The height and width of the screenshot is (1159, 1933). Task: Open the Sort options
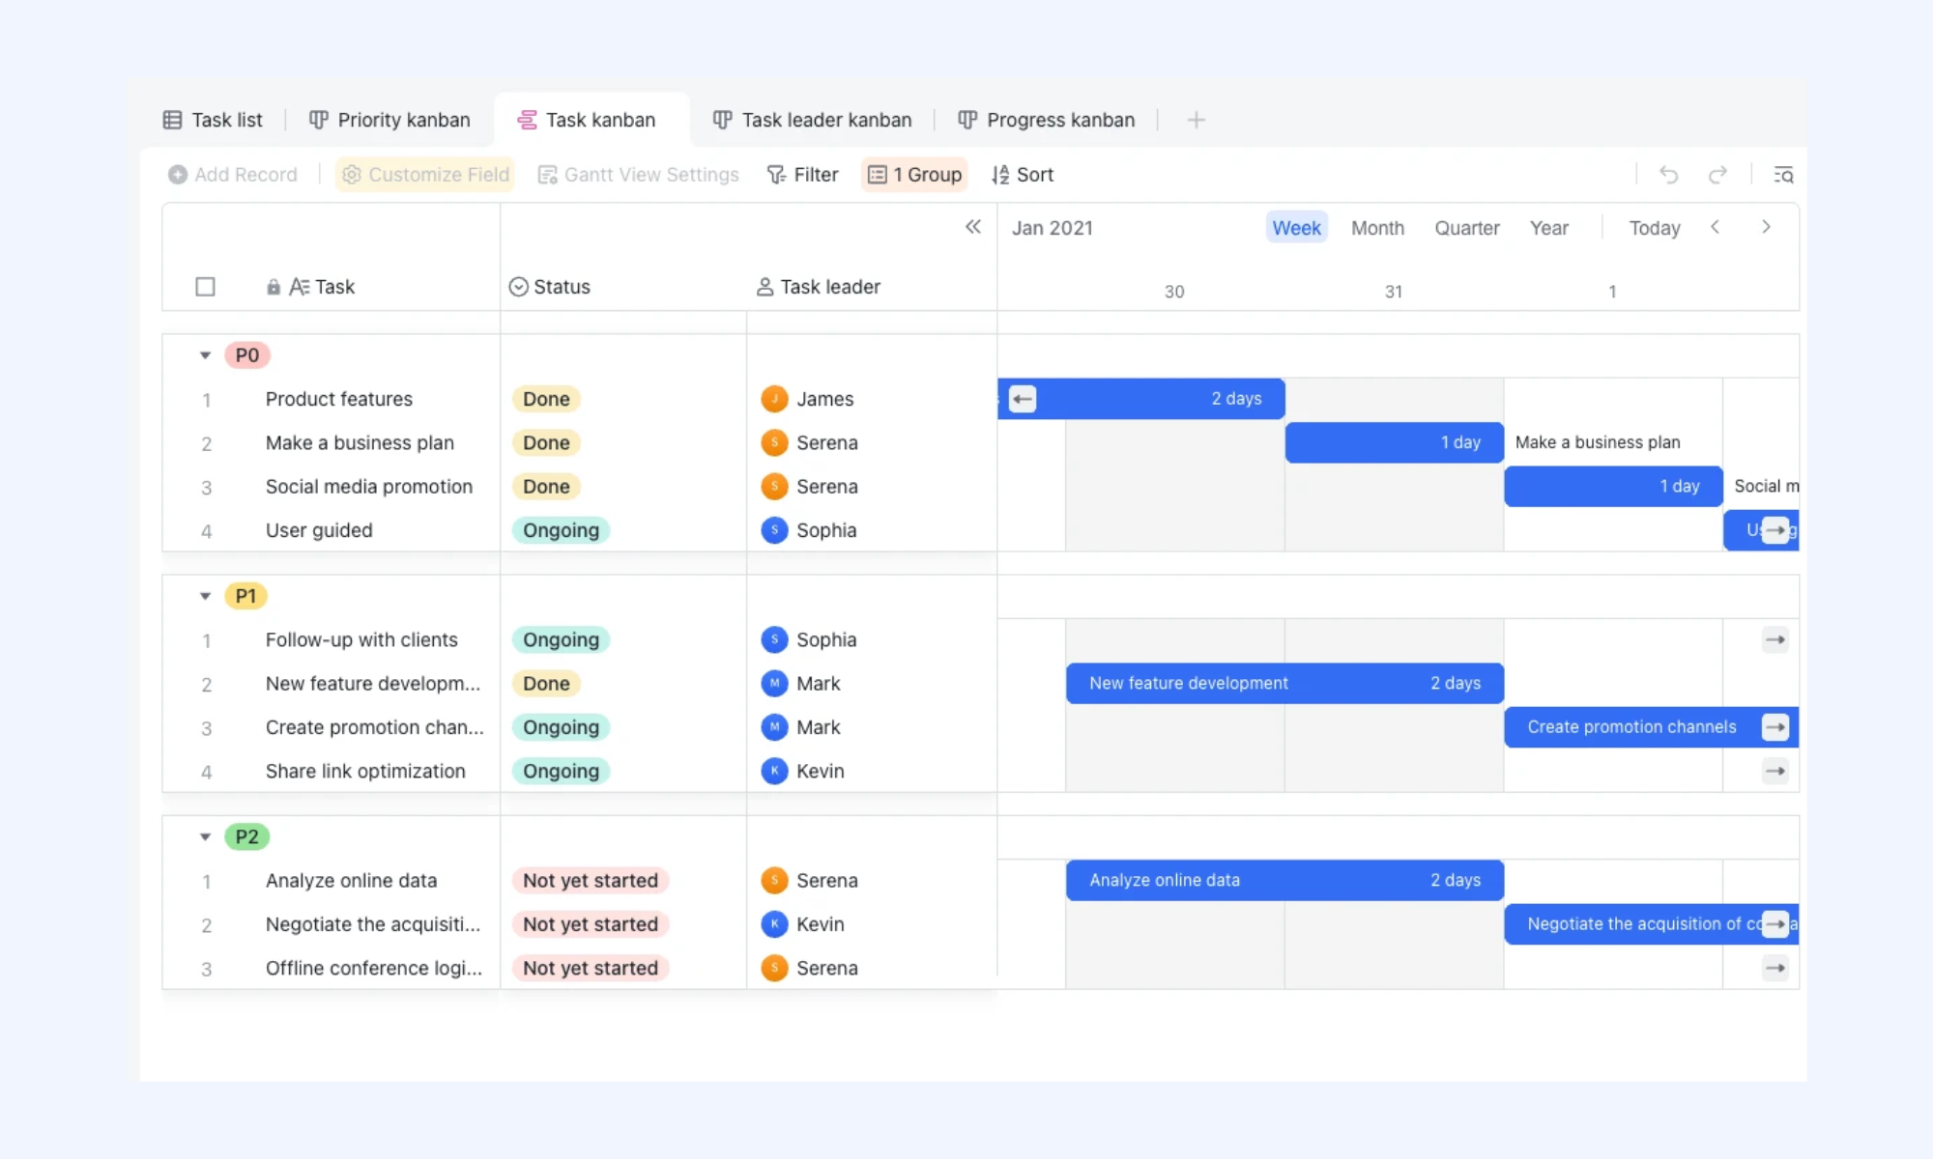tap(1022, 175)
